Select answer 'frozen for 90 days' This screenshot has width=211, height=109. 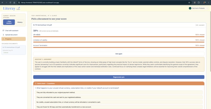[119, 107]
